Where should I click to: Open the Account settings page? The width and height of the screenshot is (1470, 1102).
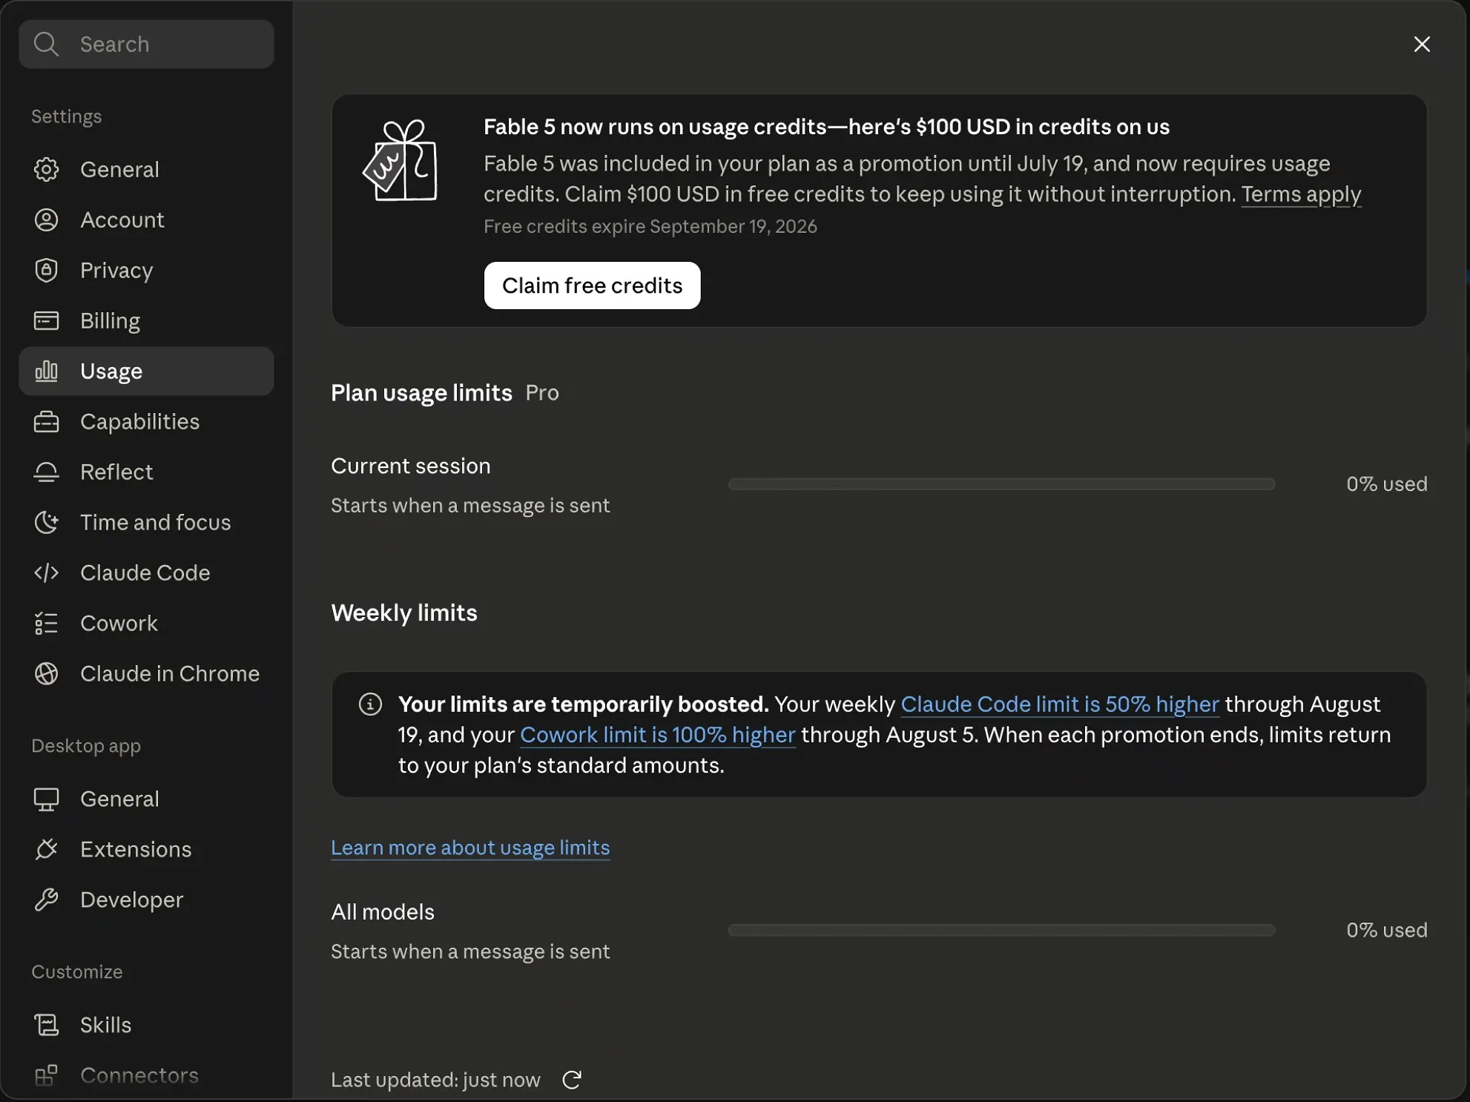pos(146,220)
